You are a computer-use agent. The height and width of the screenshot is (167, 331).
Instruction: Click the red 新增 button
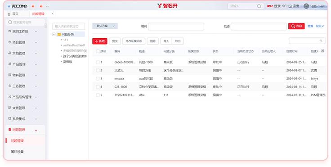click(100, 41)
